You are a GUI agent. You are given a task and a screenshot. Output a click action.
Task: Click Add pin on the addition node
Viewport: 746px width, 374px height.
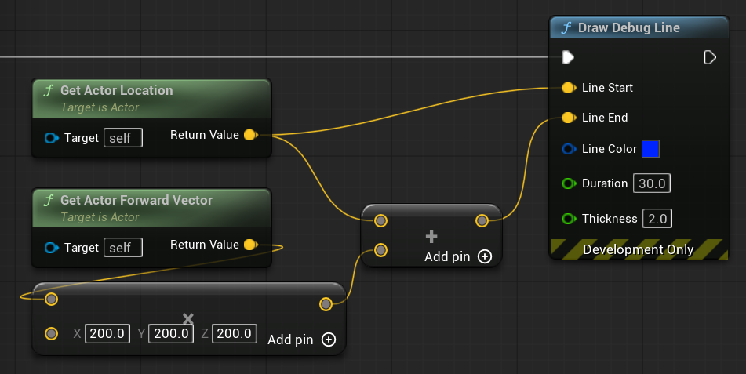(458, 256)
